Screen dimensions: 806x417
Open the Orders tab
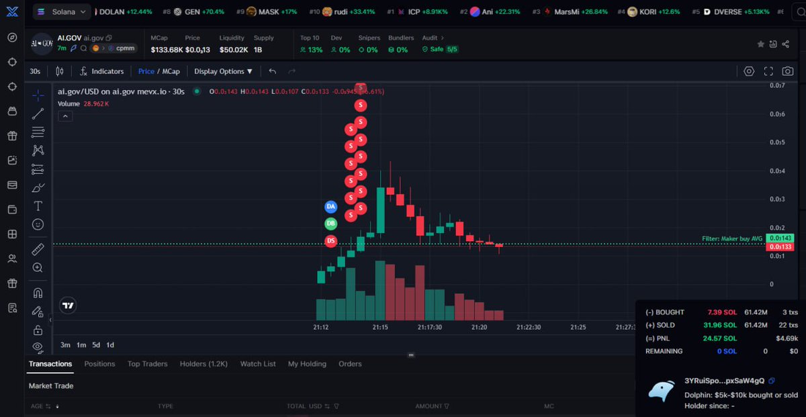tap(350, 364)
